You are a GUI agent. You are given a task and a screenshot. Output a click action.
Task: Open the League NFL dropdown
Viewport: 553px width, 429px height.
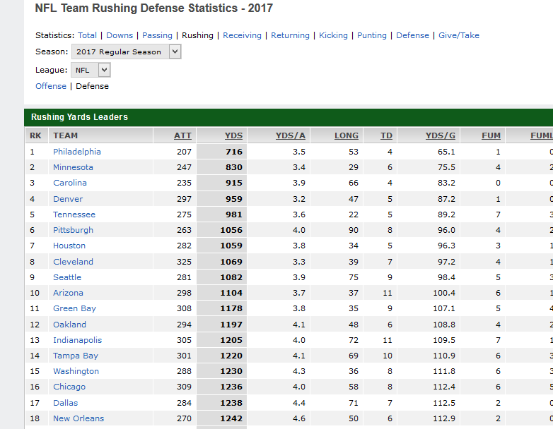pos(91,70)
